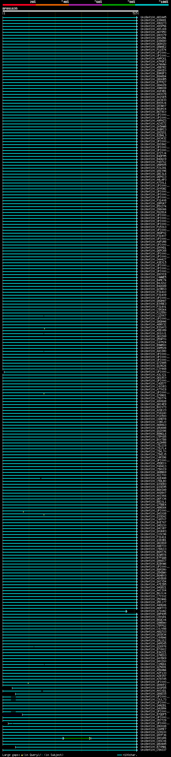Click the green segment in the Q4S1R6 alignment
This screenshot has width=171, height=757.
(77, 738)
